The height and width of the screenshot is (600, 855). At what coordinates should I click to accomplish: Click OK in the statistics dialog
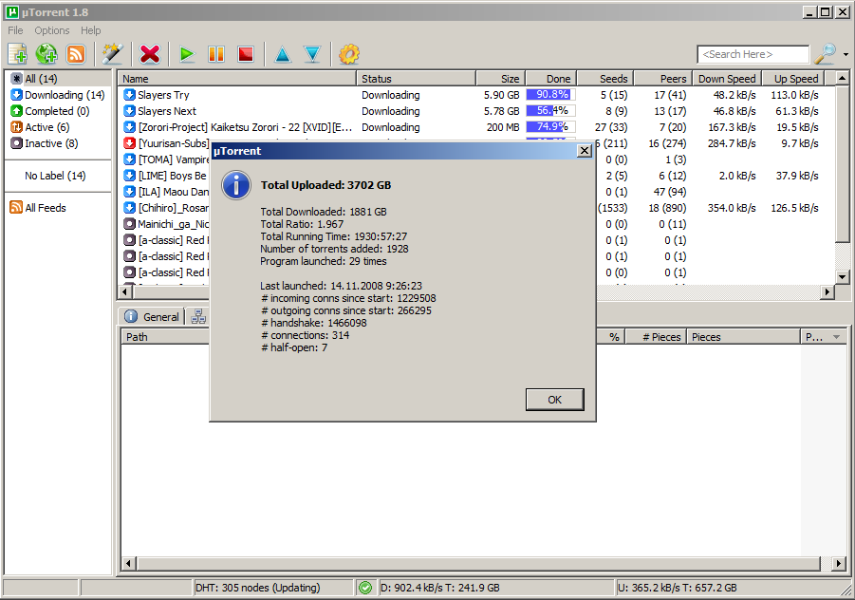[x=554, y=400]
